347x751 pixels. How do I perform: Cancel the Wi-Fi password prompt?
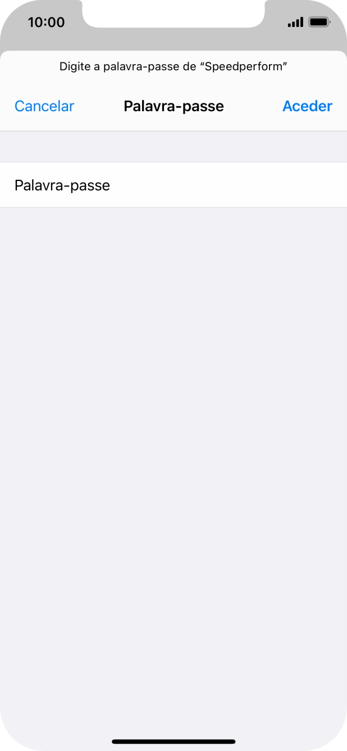tap(44, 106)
